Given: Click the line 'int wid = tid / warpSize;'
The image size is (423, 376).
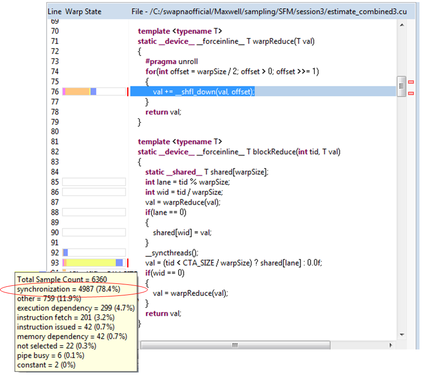Looking at the screenshot, I should 184,192.
